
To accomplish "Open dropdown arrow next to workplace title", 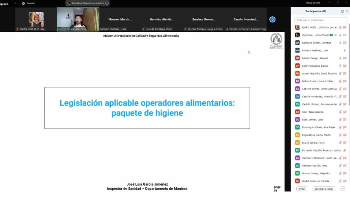I will point(15,3).
